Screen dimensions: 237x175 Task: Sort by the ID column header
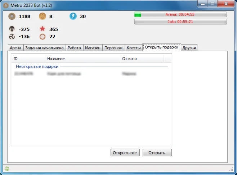pos(28,59)
